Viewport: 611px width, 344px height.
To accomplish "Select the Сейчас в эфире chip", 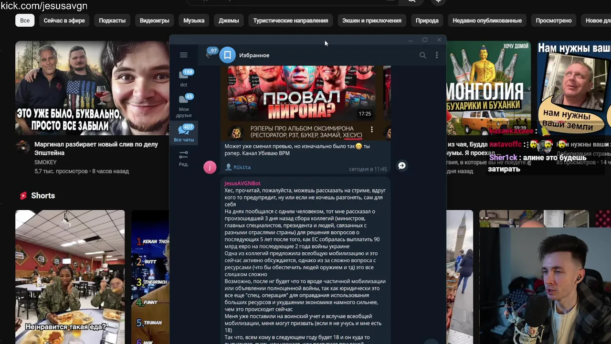I will tap(64, 21).
